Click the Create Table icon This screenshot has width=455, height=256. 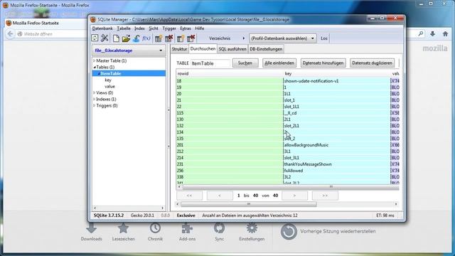(158, 38)
